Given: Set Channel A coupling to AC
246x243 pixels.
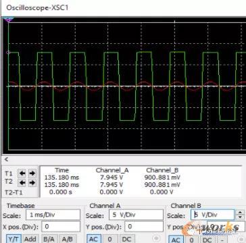Looking at the screenshot, I should coord(94,239).
